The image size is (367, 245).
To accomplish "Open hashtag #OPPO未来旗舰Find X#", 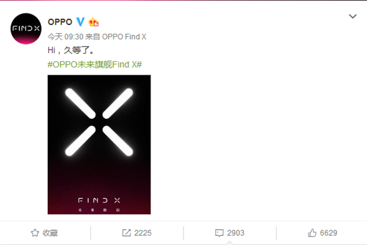I will 95,64.
